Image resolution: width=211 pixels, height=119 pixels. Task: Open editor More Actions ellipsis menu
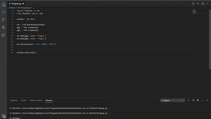pyautogui.click(x=207, y=4)
